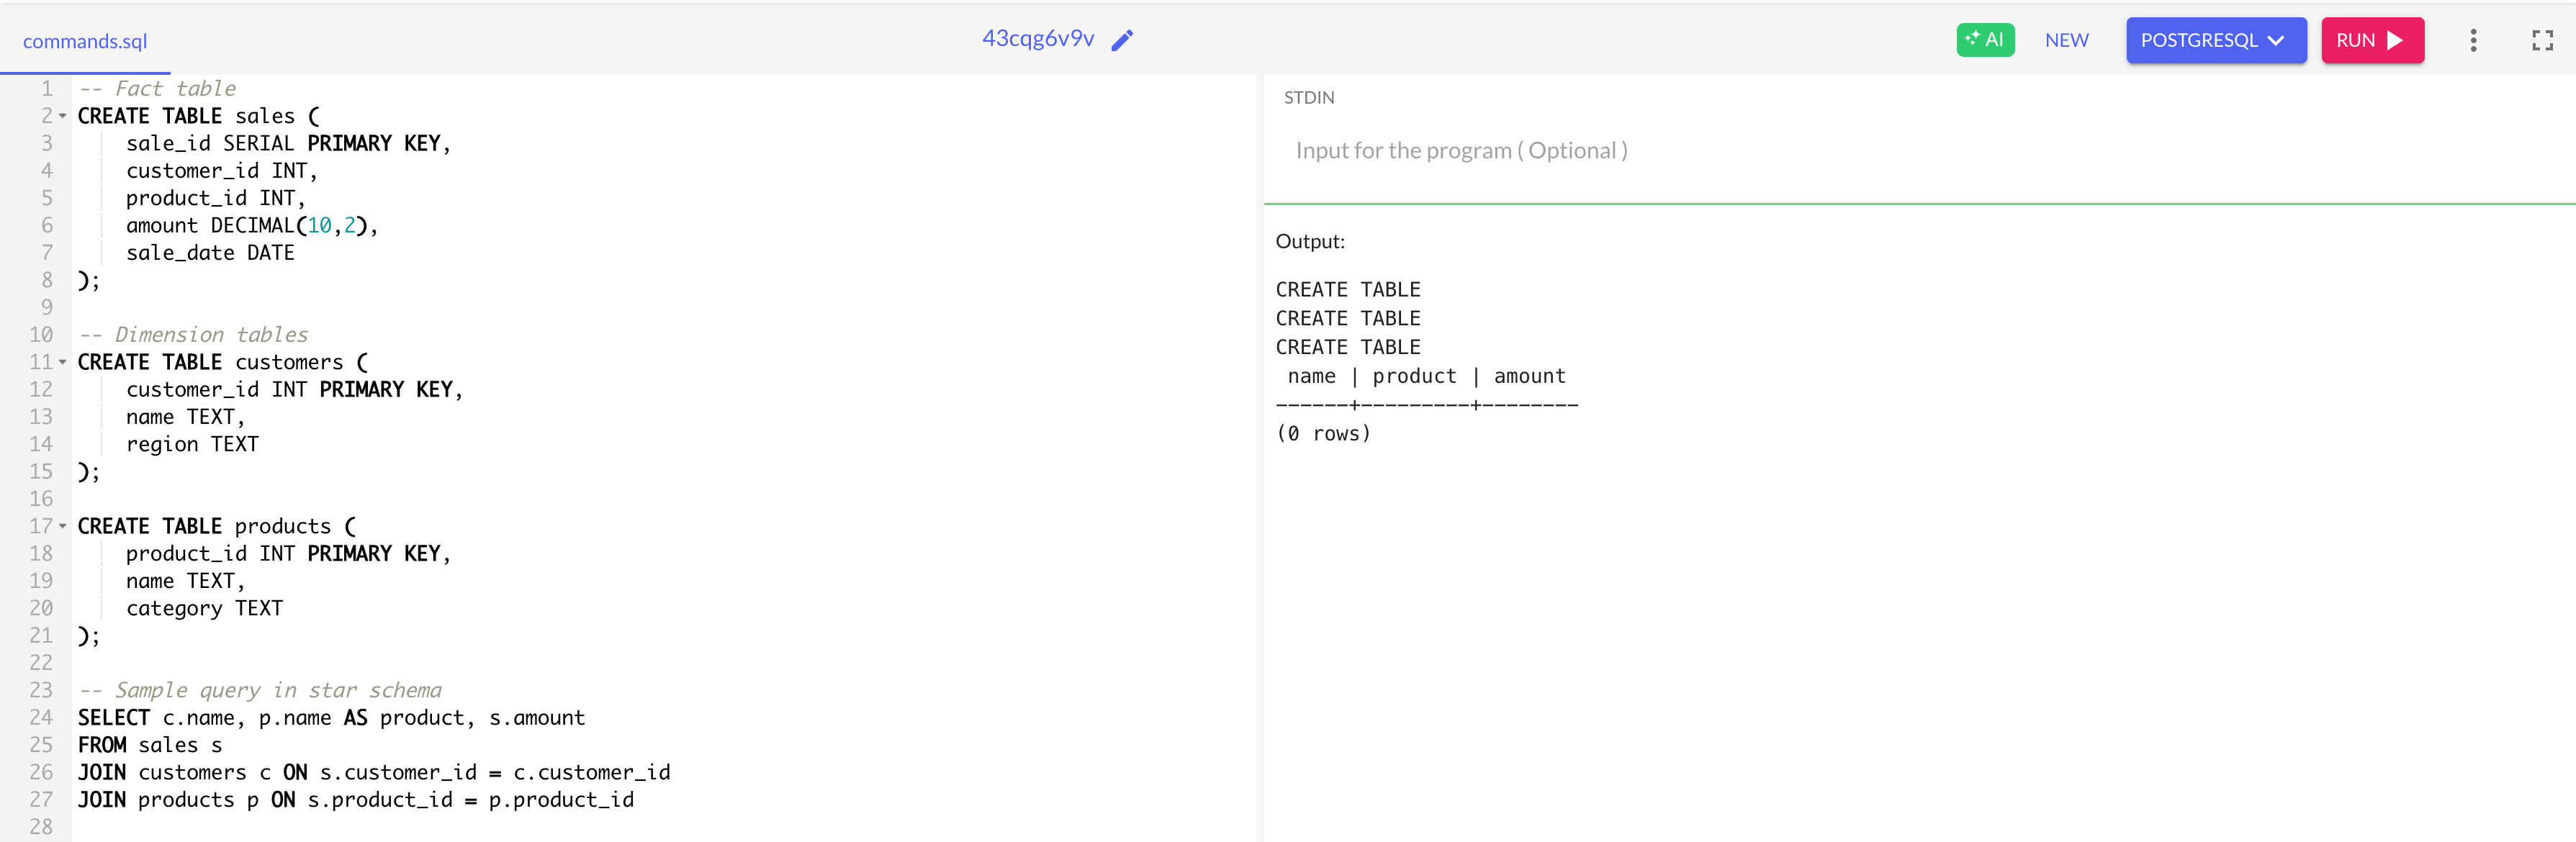Click line number 24
2576x842 pixels.
(x=41, y=717)
